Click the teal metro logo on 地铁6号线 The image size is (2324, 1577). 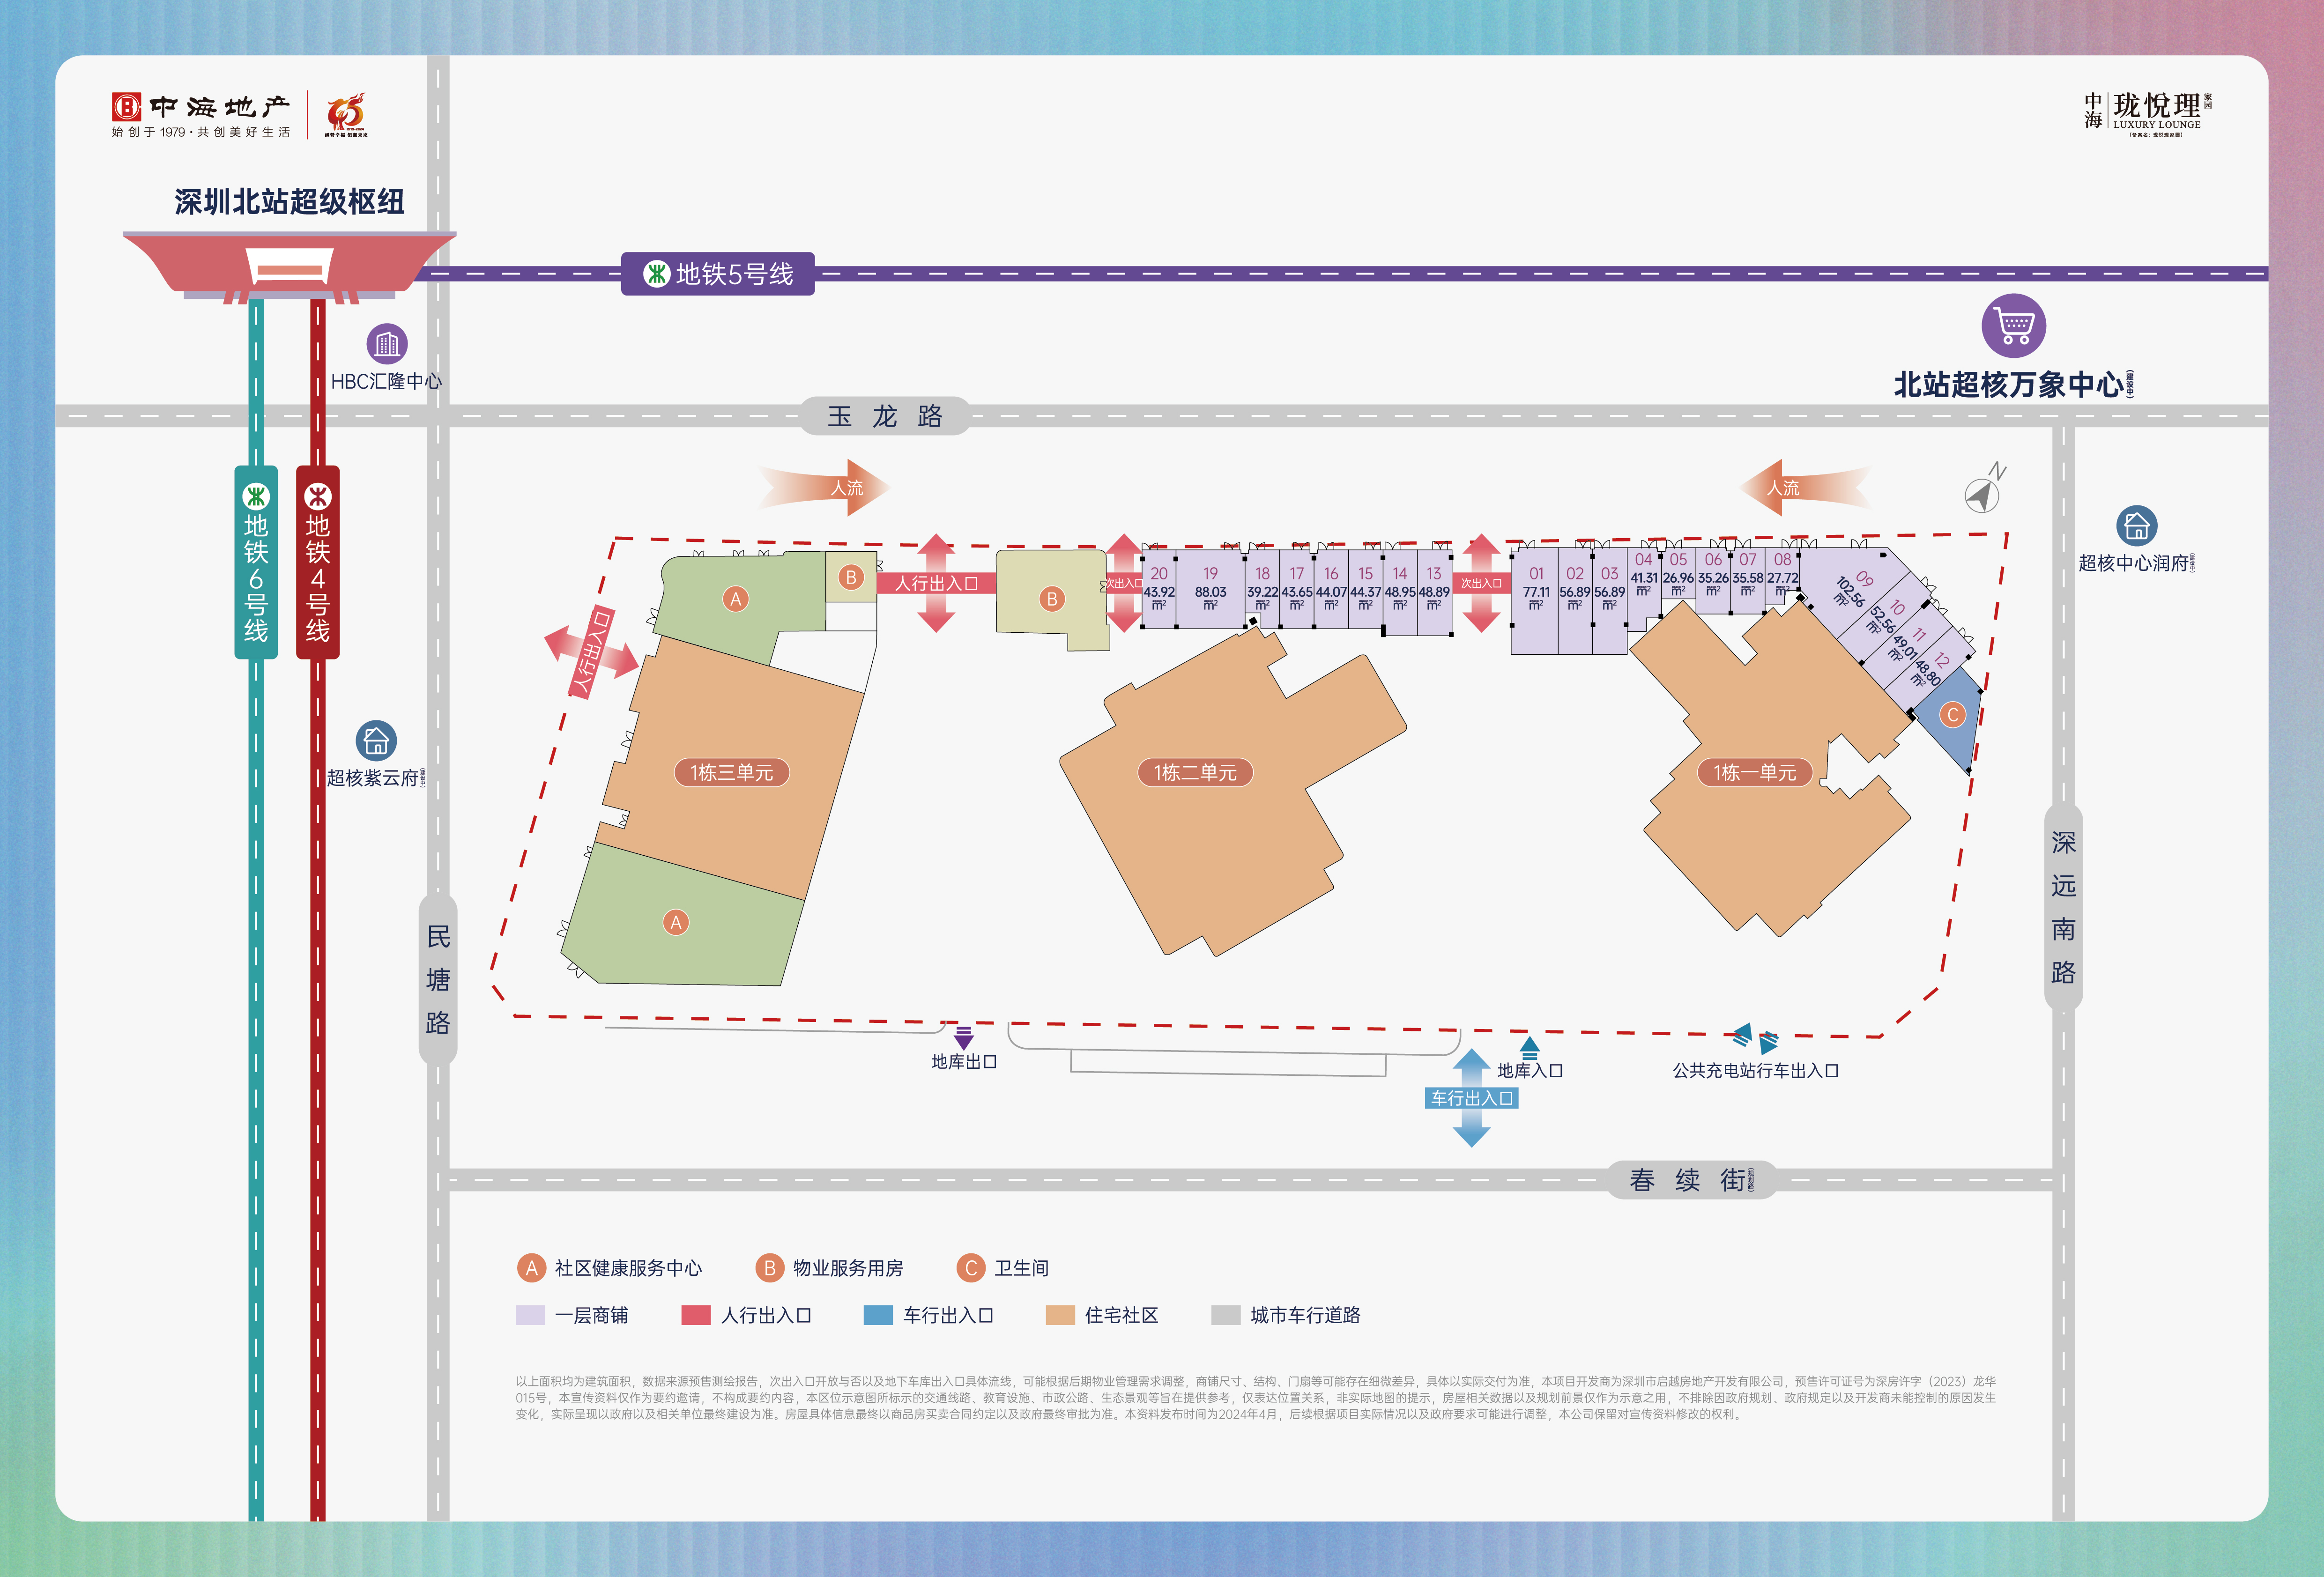(256, 496)
